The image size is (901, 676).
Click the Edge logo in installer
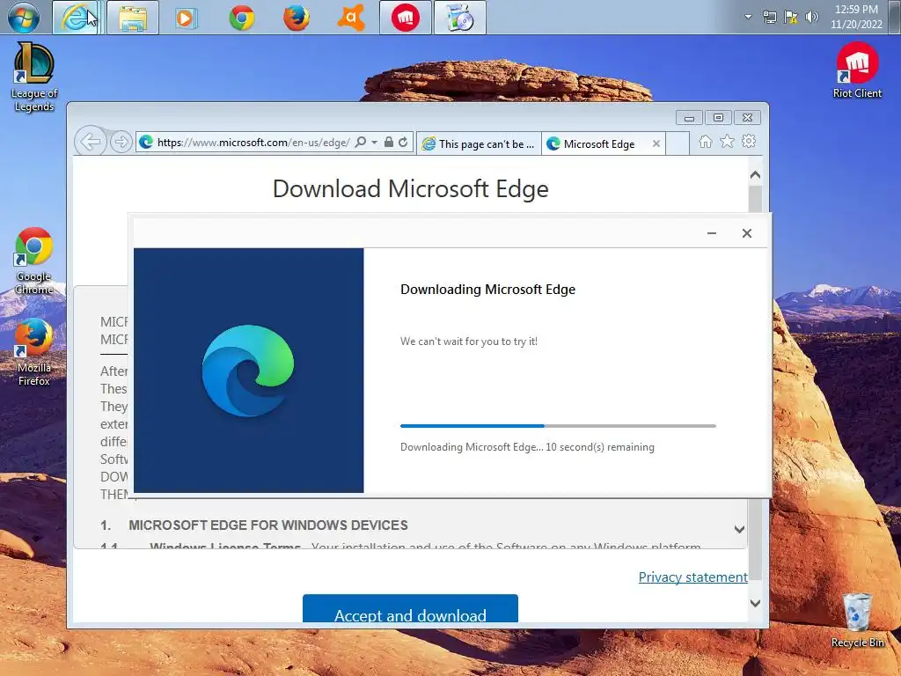click(248, 371)
